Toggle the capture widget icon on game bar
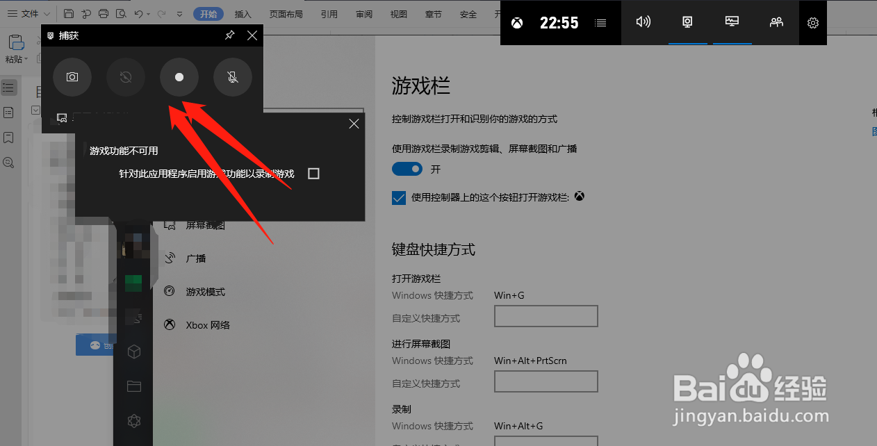The height and width of the screenshot is (446, 877). (x=687, y=22)
